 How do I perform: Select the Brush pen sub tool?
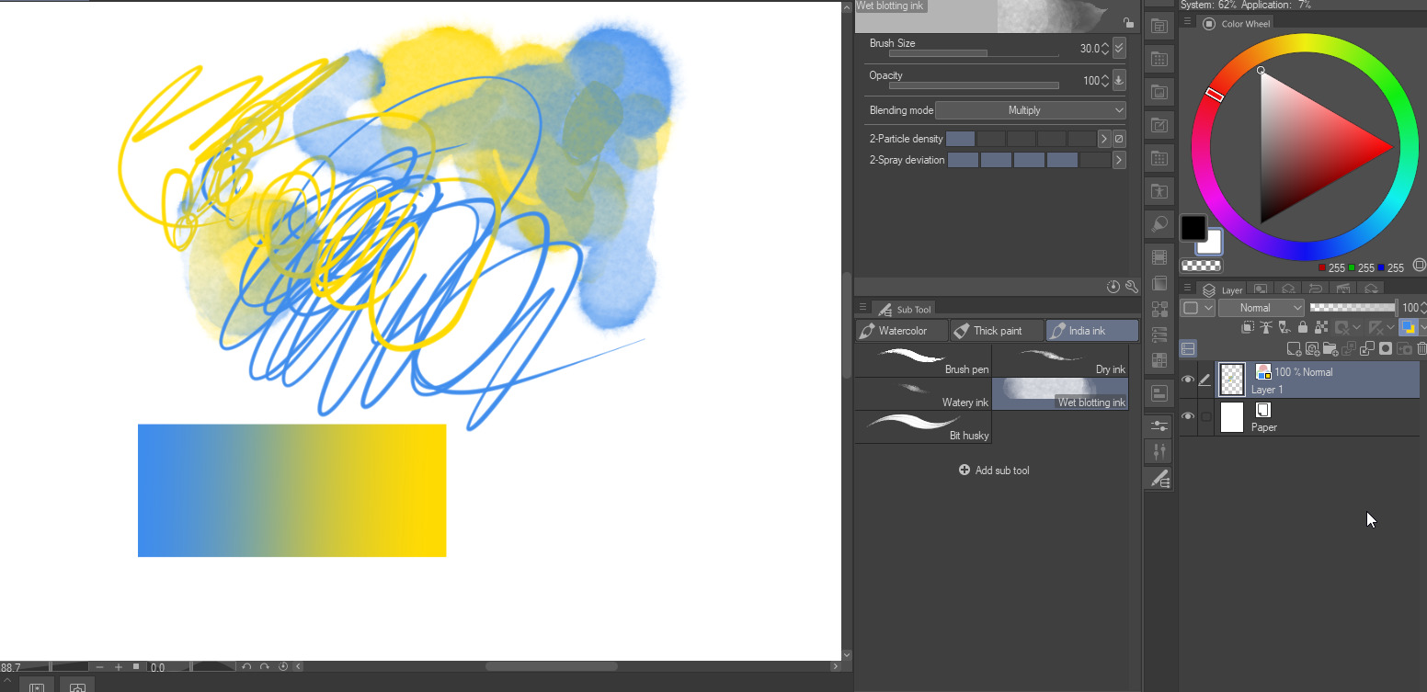[x=923, y=361]
